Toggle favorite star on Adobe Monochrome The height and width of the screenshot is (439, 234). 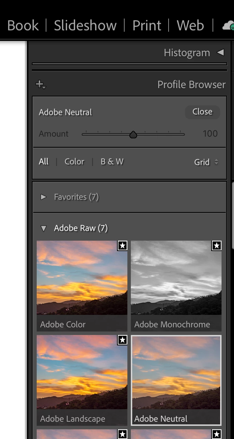pos(217,246)
